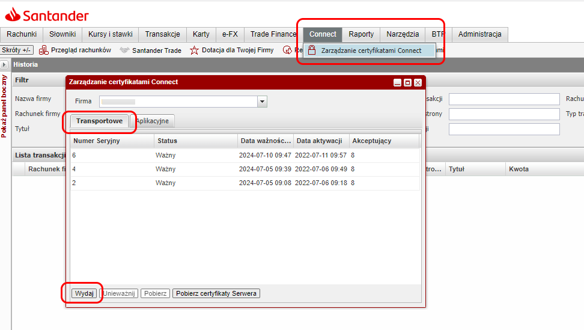This screenshot has height=330, width=584.
Task: Click Pobierz certyfikaty Serwera button
Action: [x=216, y=293]
